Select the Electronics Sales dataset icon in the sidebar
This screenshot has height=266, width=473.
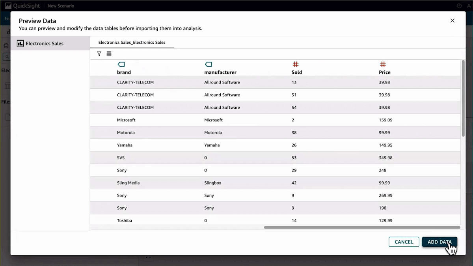tap(20, 43)
